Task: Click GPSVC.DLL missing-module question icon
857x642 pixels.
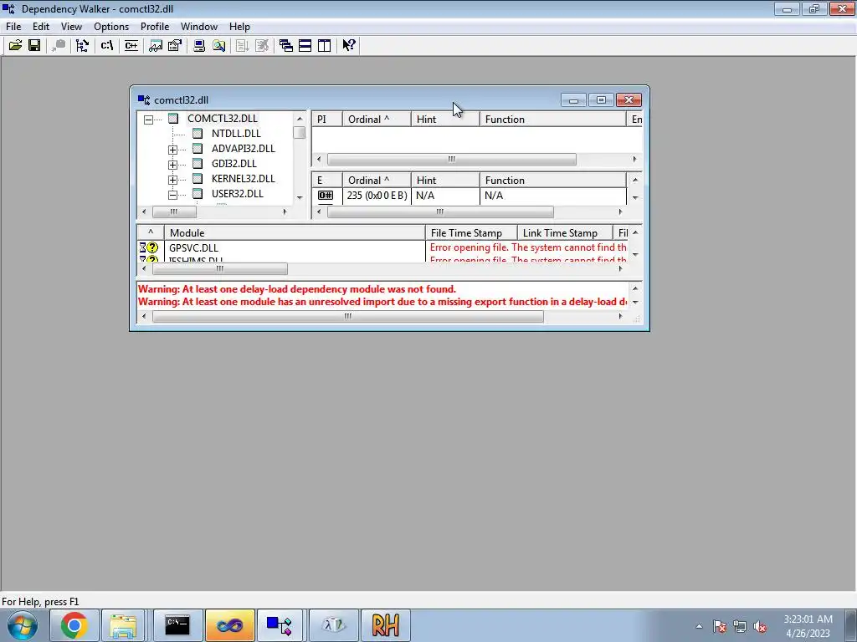Action: click(x=152, y=247)
